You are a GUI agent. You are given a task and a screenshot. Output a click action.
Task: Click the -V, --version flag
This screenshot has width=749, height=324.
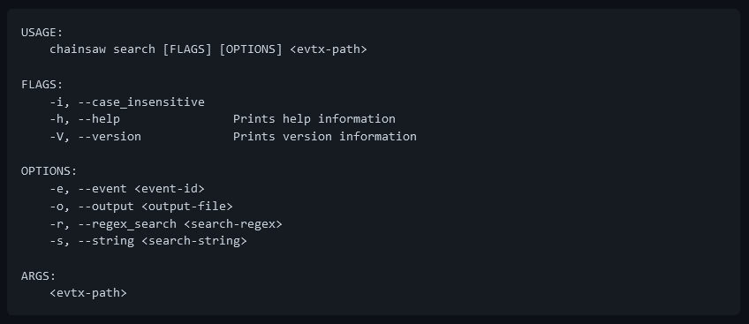95,137
